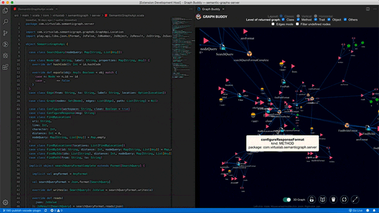This screenshot has width=379, height=213.
Task: Click the 'main' breadcrumb segment
Action: point(25,15)
